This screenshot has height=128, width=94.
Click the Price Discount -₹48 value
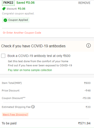coord(88,90)
